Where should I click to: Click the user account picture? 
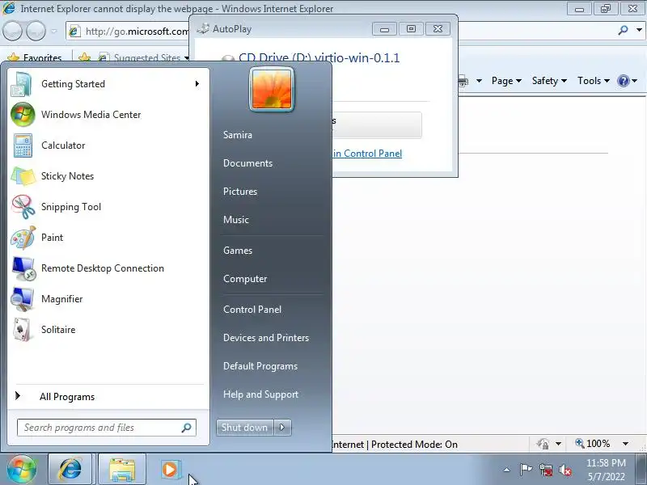(x=272, y=90)
